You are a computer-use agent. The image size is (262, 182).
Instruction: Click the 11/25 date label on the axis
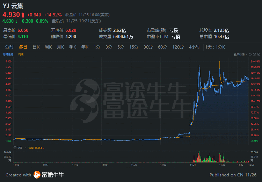click(222, 165)
